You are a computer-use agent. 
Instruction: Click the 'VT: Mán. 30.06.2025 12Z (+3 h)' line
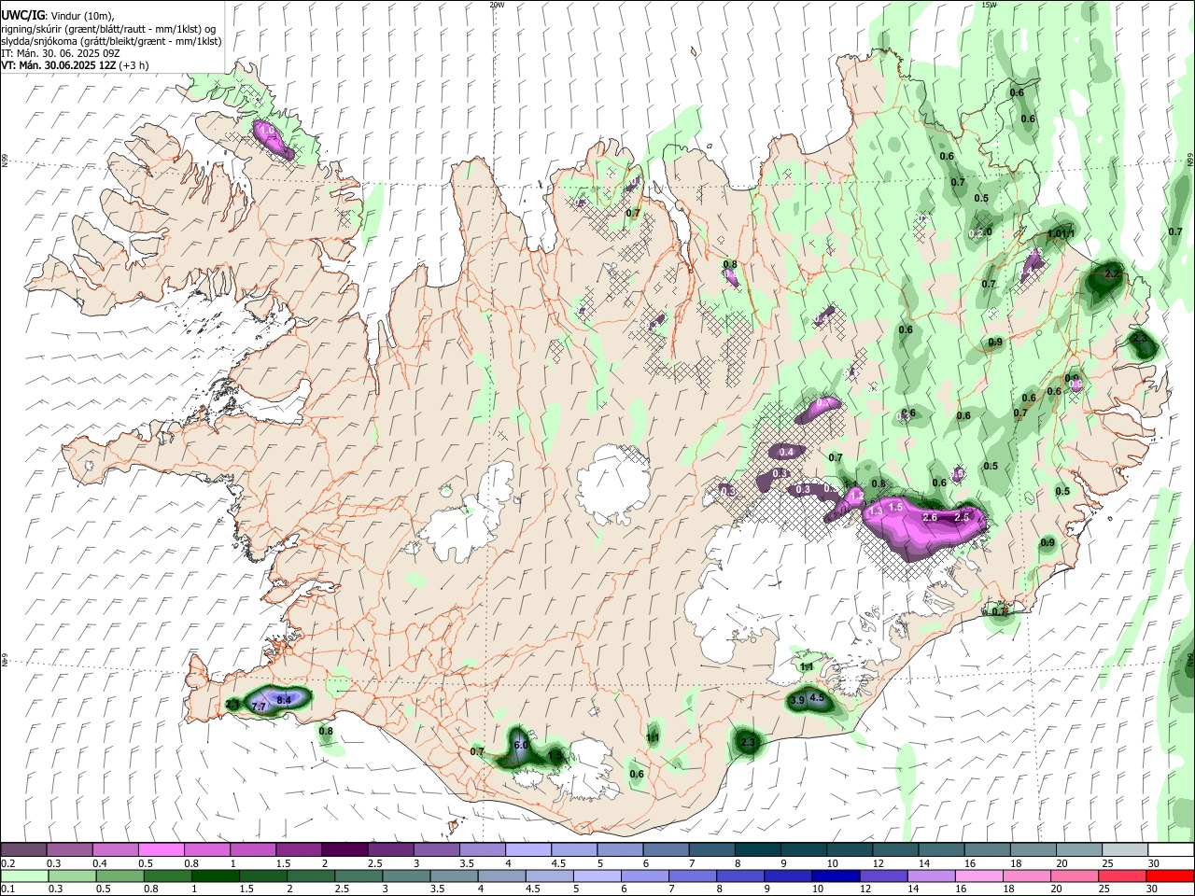tap(75, 65)
